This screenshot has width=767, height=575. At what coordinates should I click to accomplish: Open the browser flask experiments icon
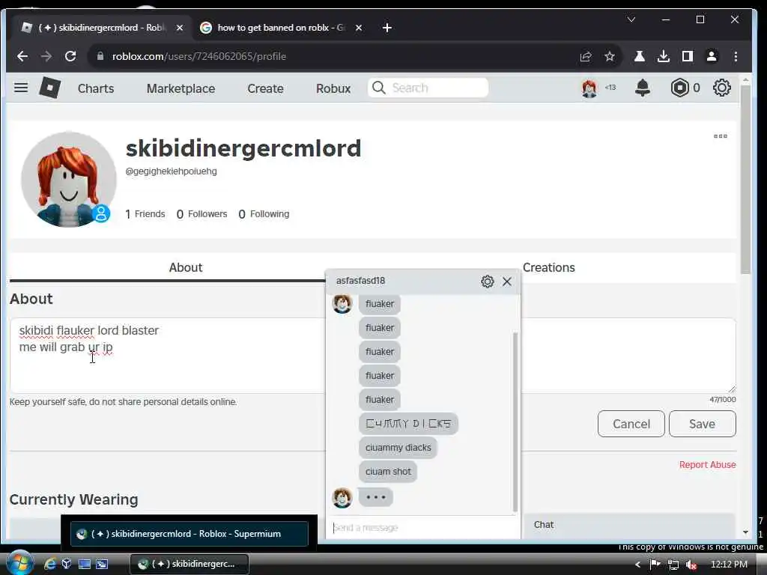[x=640, y=56]
